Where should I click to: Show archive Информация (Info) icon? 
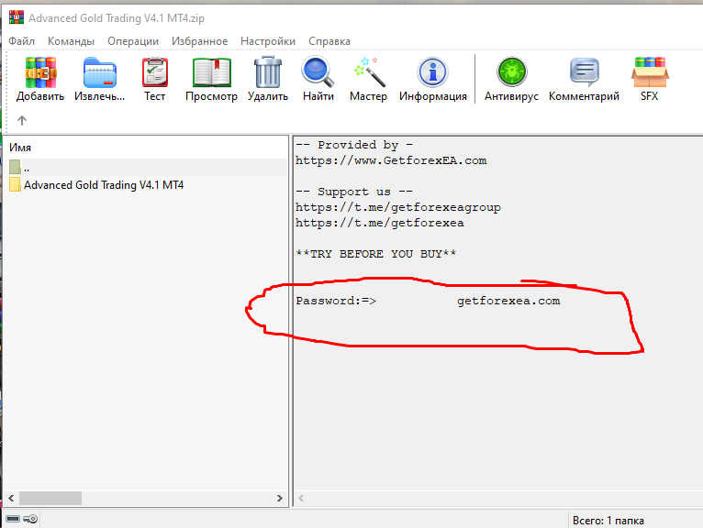pyautogui.click(x=432, y=72)
